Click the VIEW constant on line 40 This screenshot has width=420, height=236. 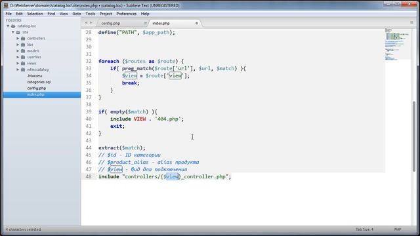pyautogui.click(x=140, y=119)
